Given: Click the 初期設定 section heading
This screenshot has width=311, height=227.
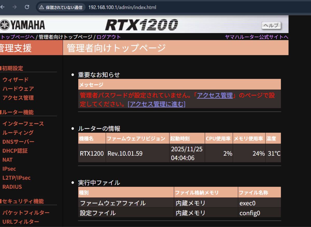Looking at the screenshot, I should [12, 68].
